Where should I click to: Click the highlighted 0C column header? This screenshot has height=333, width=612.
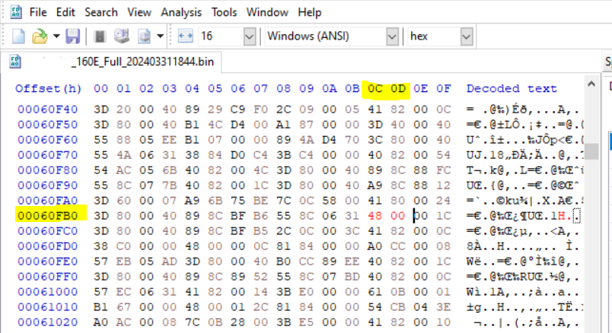pyautogui.click(x=375, y=88)
